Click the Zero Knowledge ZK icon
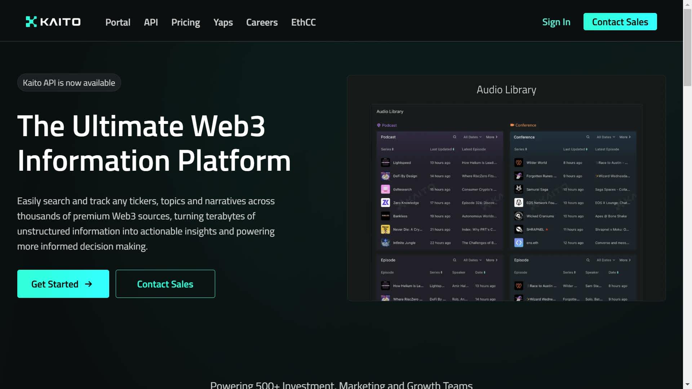The width and height of the screenshot is (692, 389). 385,202
